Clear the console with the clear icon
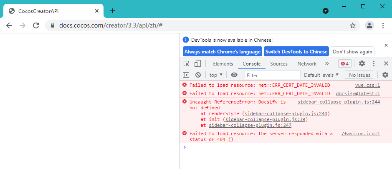The image size is (392, 169). tap(198, 75)
